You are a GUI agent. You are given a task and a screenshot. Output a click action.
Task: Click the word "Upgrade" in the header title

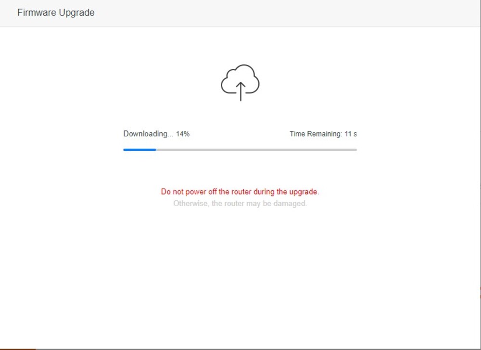click(76, 13)
